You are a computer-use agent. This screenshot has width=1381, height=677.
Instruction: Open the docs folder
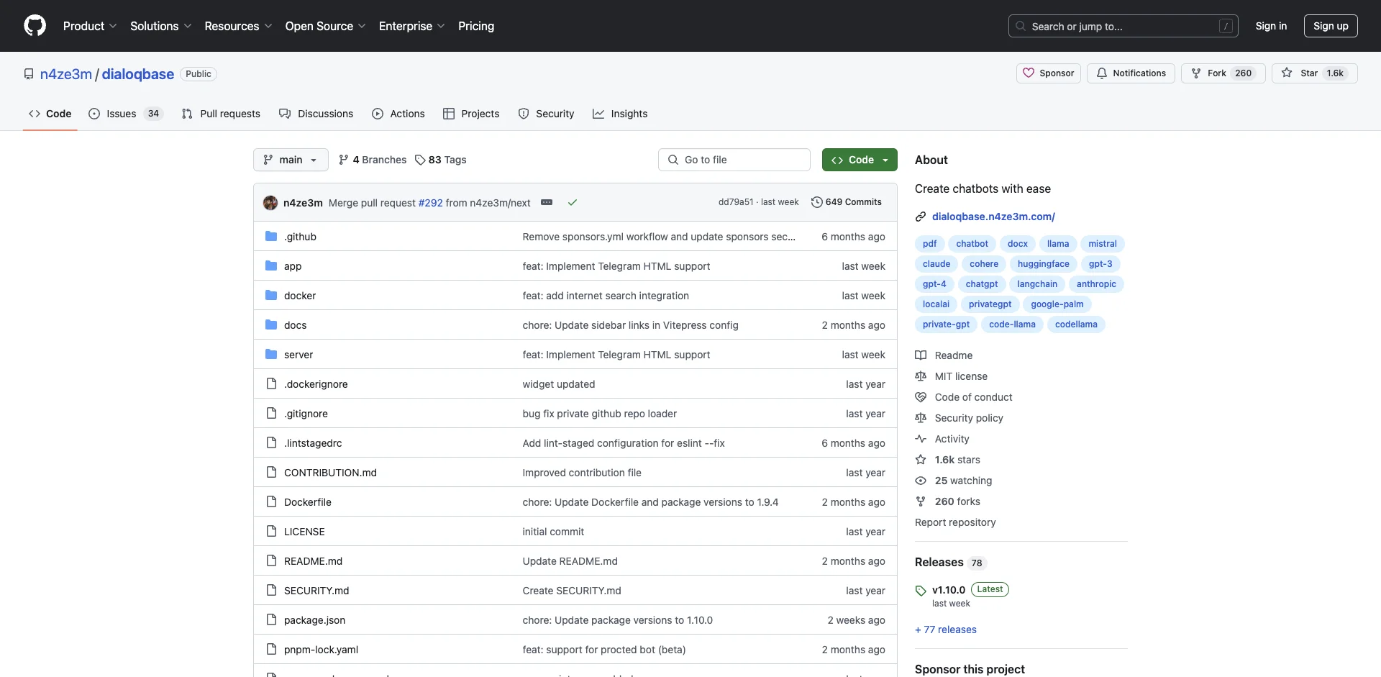pyautogui.click(x=295, y=325)
